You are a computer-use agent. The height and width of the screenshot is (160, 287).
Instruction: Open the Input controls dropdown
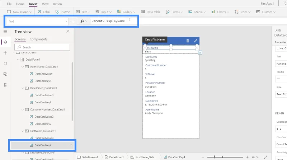103,12
